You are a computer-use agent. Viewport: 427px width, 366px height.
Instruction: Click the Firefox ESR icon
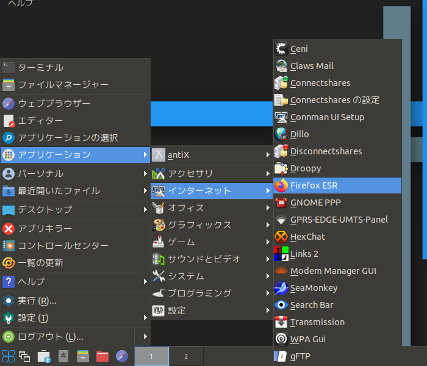281,185
